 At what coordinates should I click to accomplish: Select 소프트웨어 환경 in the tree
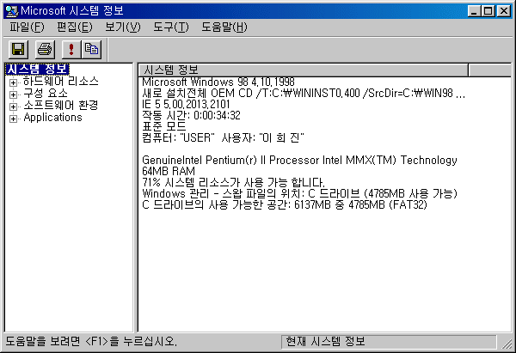61,105
